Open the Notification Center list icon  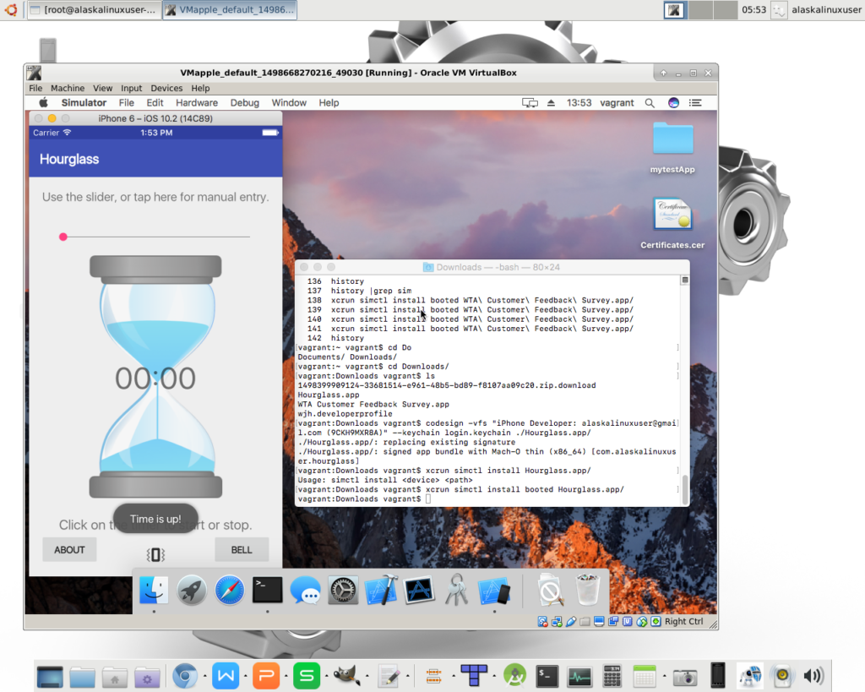(x=696, y=103)
